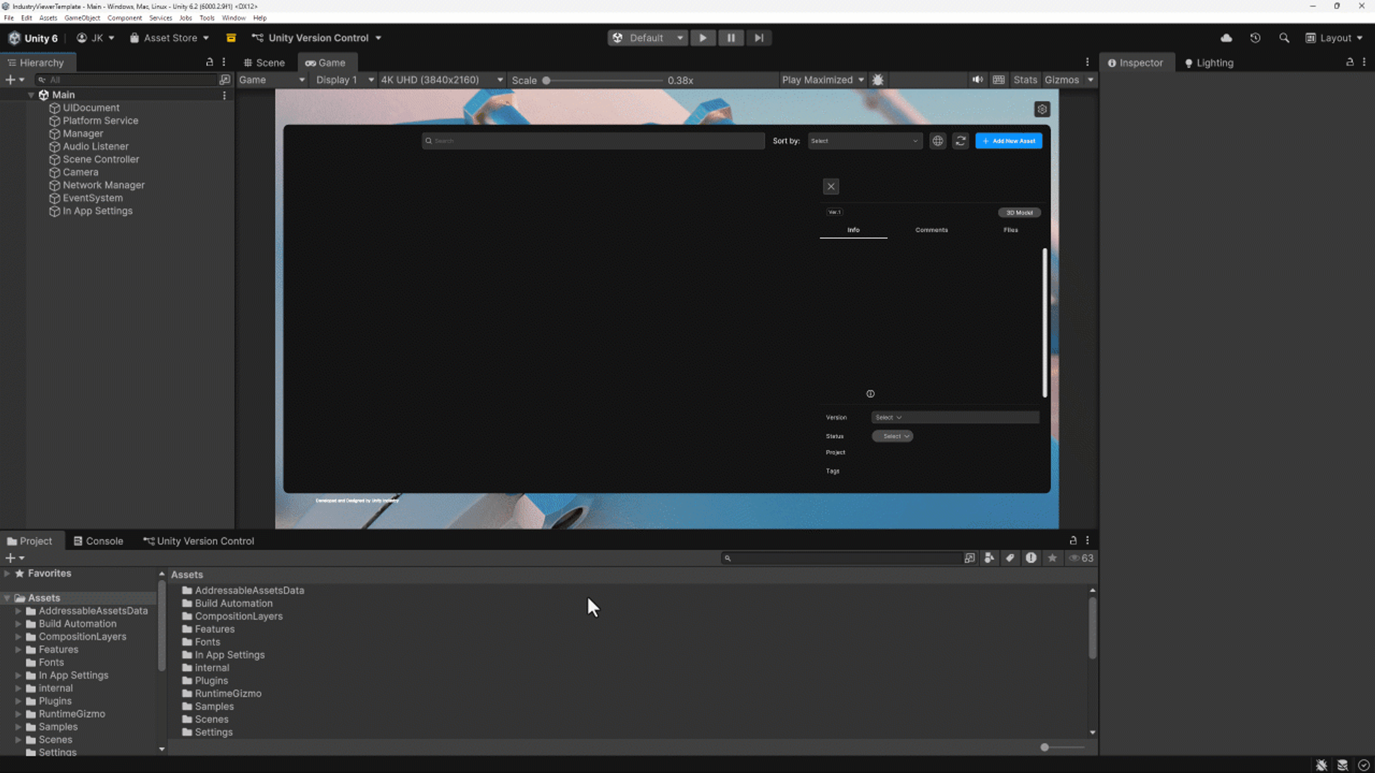This screenshot has width=1375, height=773.
Task: Click Search by Label tag icon
Action: point(1010,558)
